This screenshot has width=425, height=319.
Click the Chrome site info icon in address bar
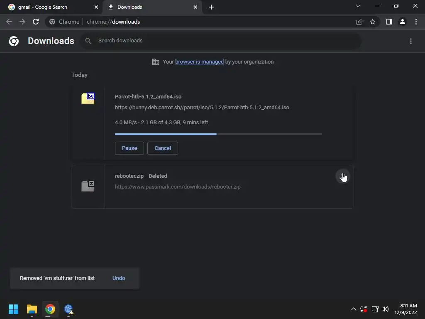(x=52, y=22)
